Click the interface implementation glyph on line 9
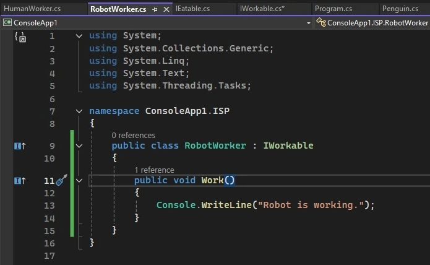 click(20, 146)
